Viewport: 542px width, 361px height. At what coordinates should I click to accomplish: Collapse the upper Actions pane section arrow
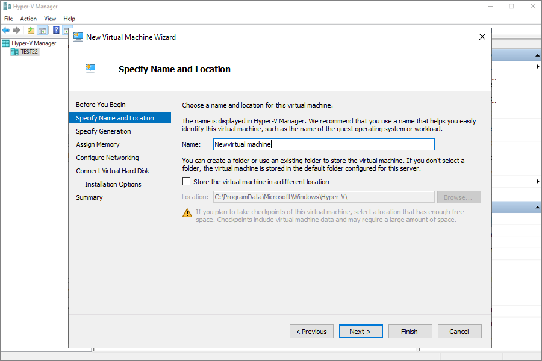[x=537, y=55]
